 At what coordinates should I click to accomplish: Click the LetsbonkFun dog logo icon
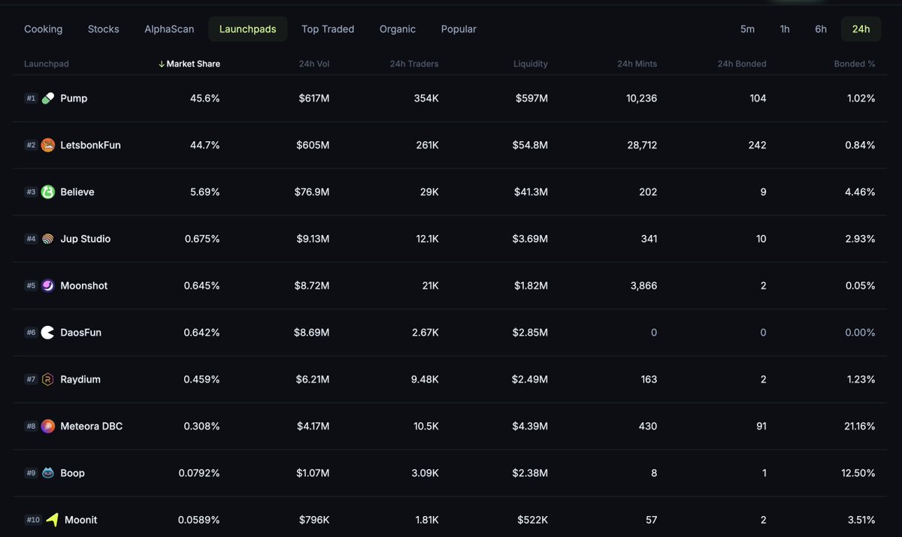(48, 145)
